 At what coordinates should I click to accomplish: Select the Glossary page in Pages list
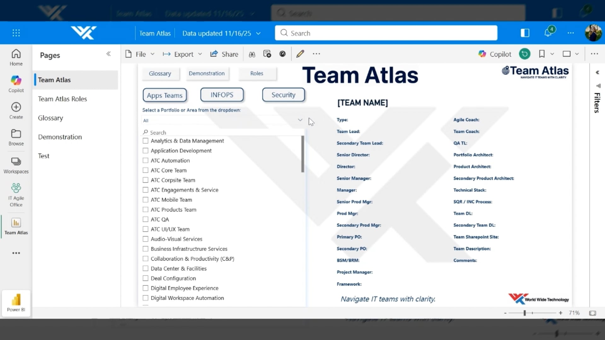pos(50,118)
